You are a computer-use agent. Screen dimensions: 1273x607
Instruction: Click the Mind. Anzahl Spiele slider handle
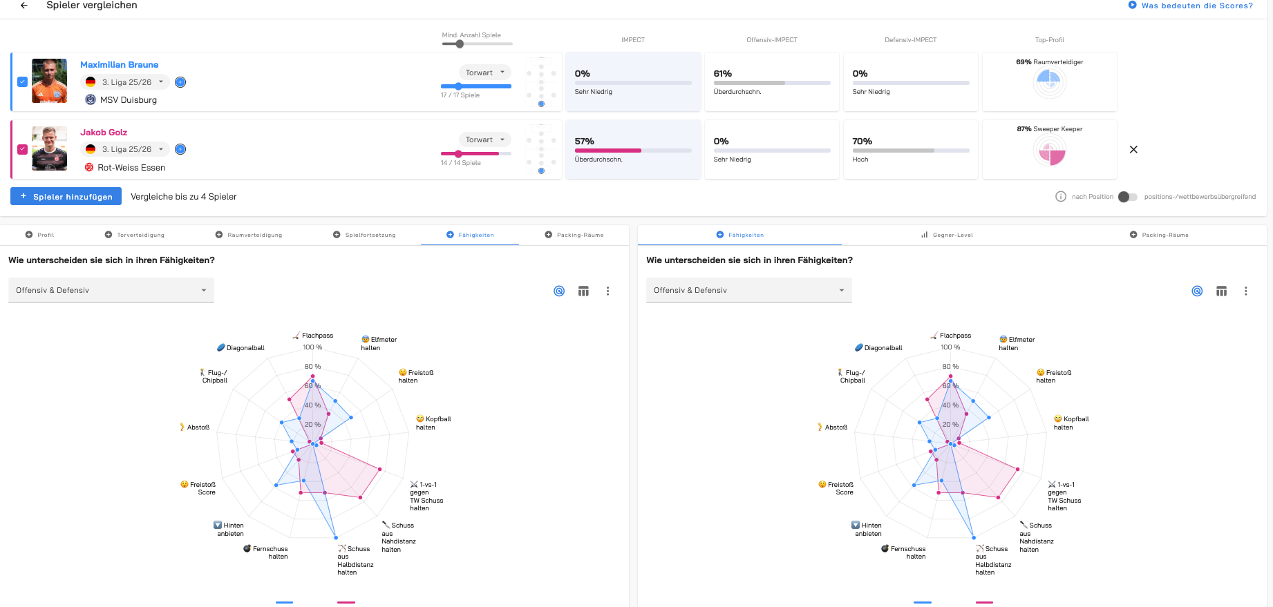pyautogui.click(x=460, y=44)
